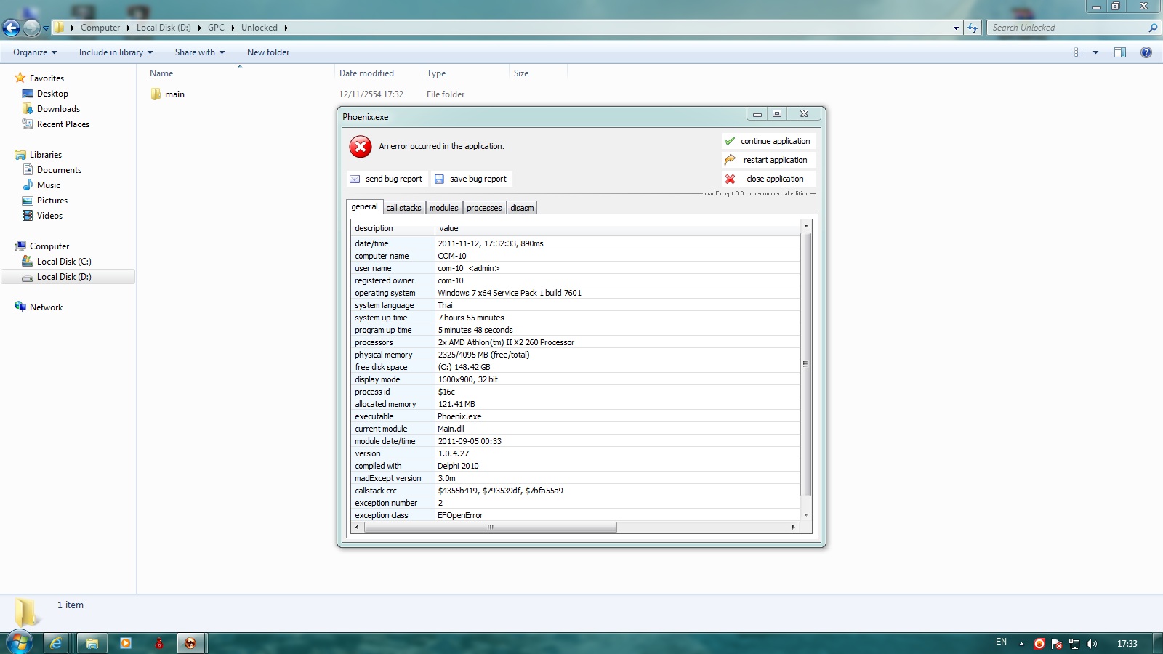This screenshot has width=1163, height=654.
Task: Click the red X beside close application
Action: [730, 179]
